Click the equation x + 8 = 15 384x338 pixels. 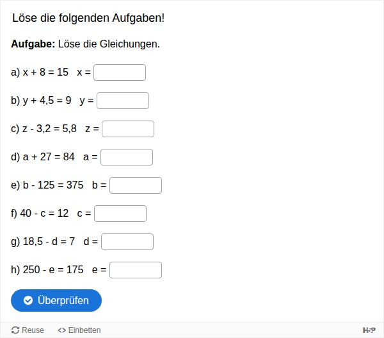(x=45, y=72)
